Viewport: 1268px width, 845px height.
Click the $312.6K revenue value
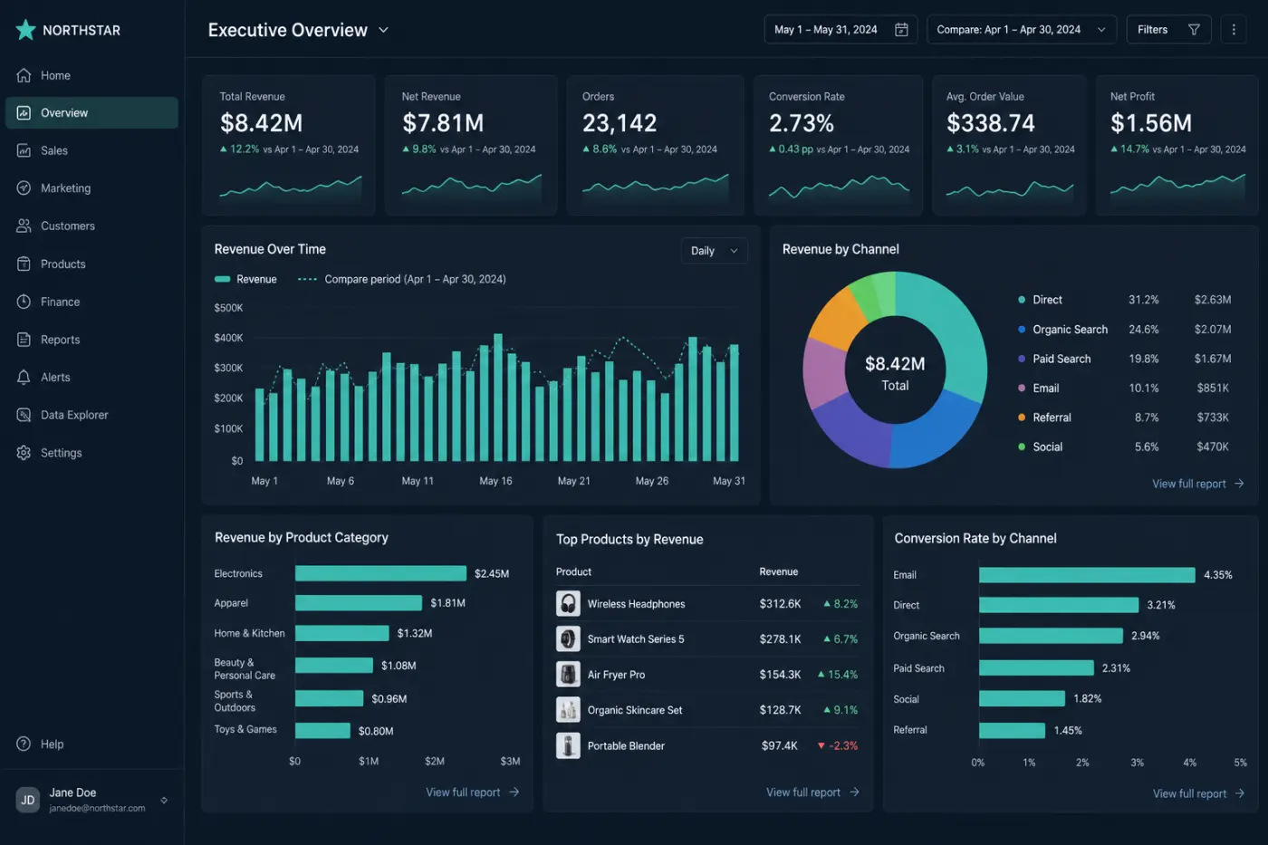tap(780, 603)
